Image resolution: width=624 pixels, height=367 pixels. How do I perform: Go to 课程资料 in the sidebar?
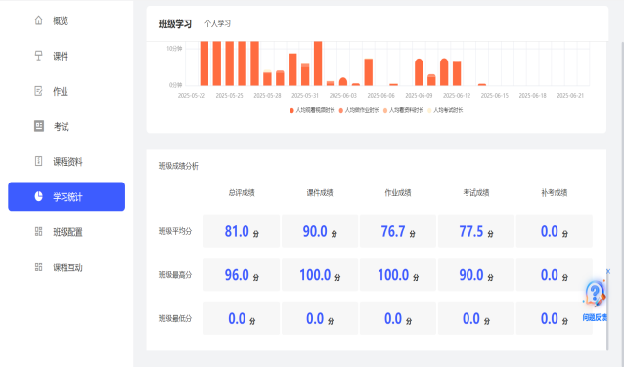click(x=67, y=161)
